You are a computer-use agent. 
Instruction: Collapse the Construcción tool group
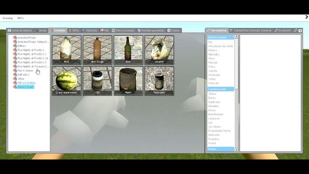coord(221,89)
